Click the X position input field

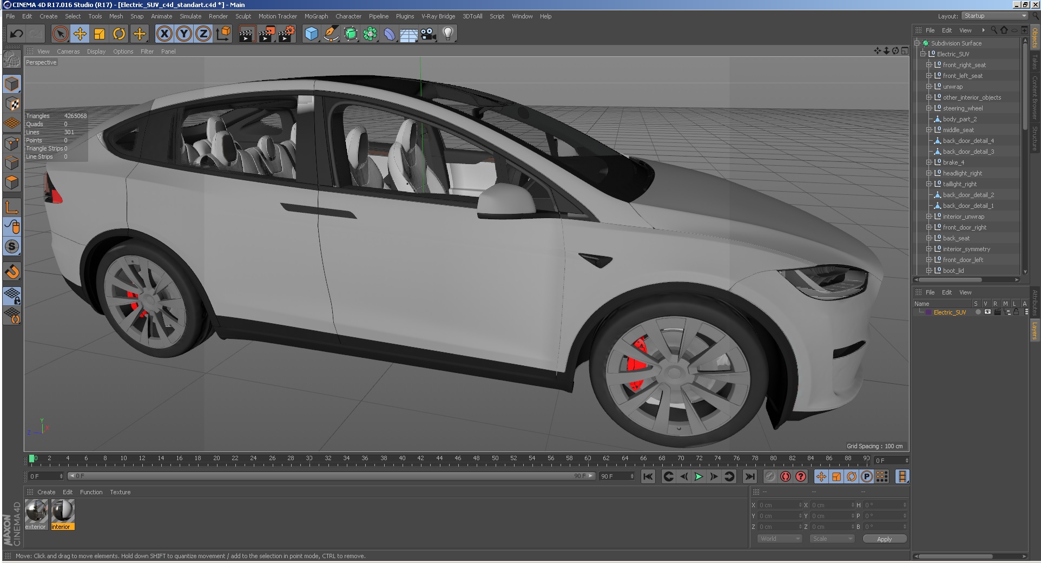(779, 505)
